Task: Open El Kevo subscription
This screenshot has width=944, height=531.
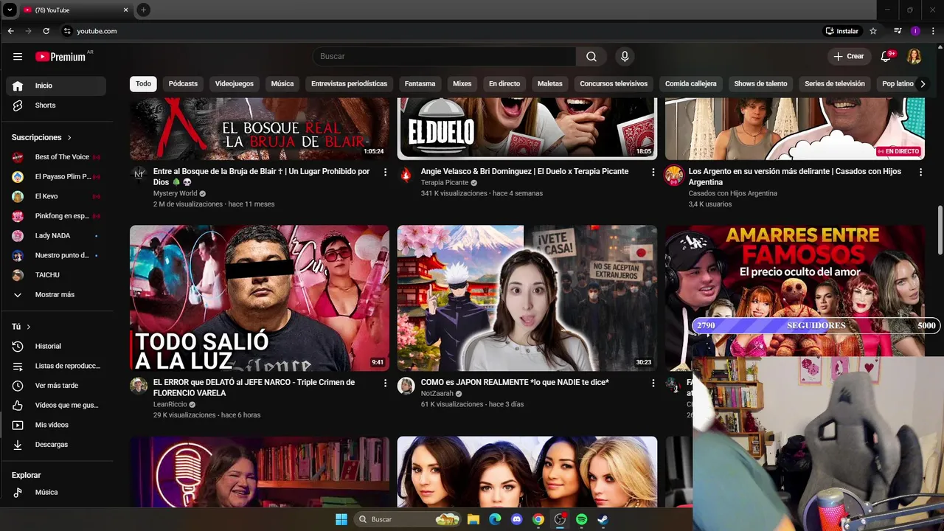Action: point(56,196)
